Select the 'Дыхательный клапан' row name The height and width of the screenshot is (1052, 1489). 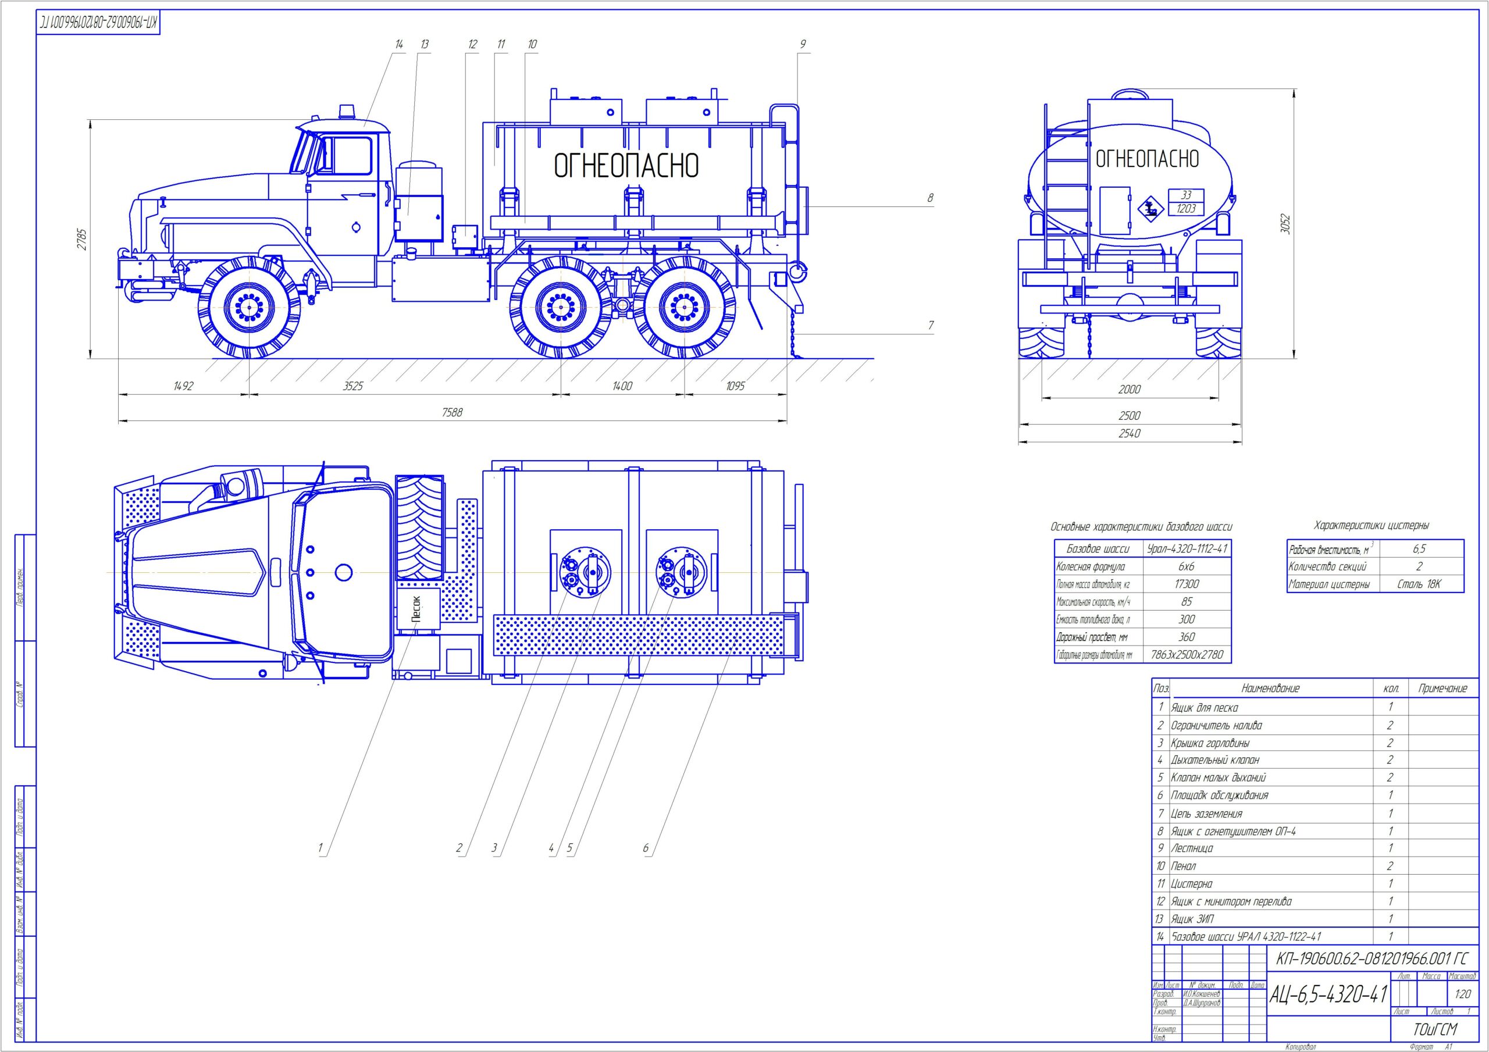coord(1215,760)
